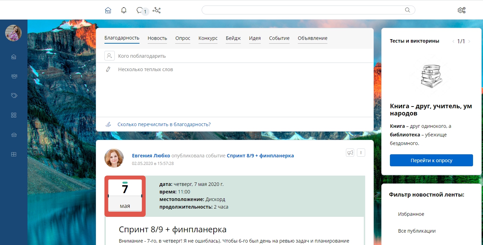Switch to the Идея tab
The image size is (483, 245).
coord(255,38)
